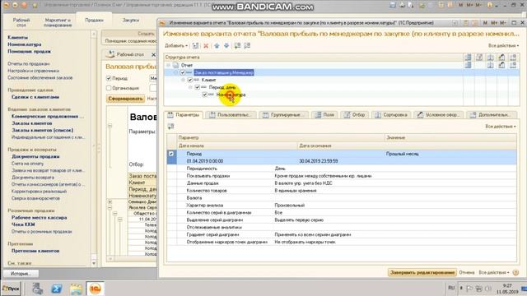Open the Условное оформ... tab
Screen dimensions: 527x296
point(438,115)
